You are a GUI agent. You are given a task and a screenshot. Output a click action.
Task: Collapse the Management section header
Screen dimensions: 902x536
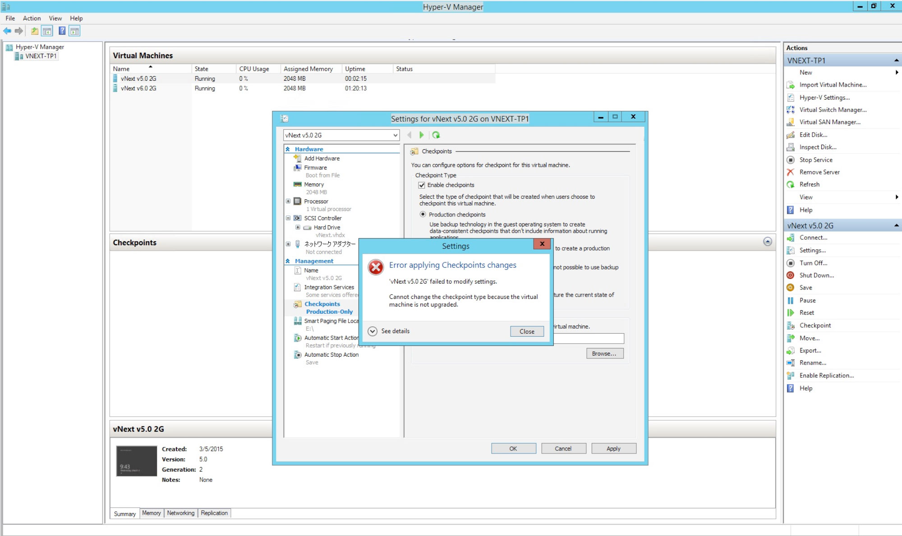tap(288, 261)
